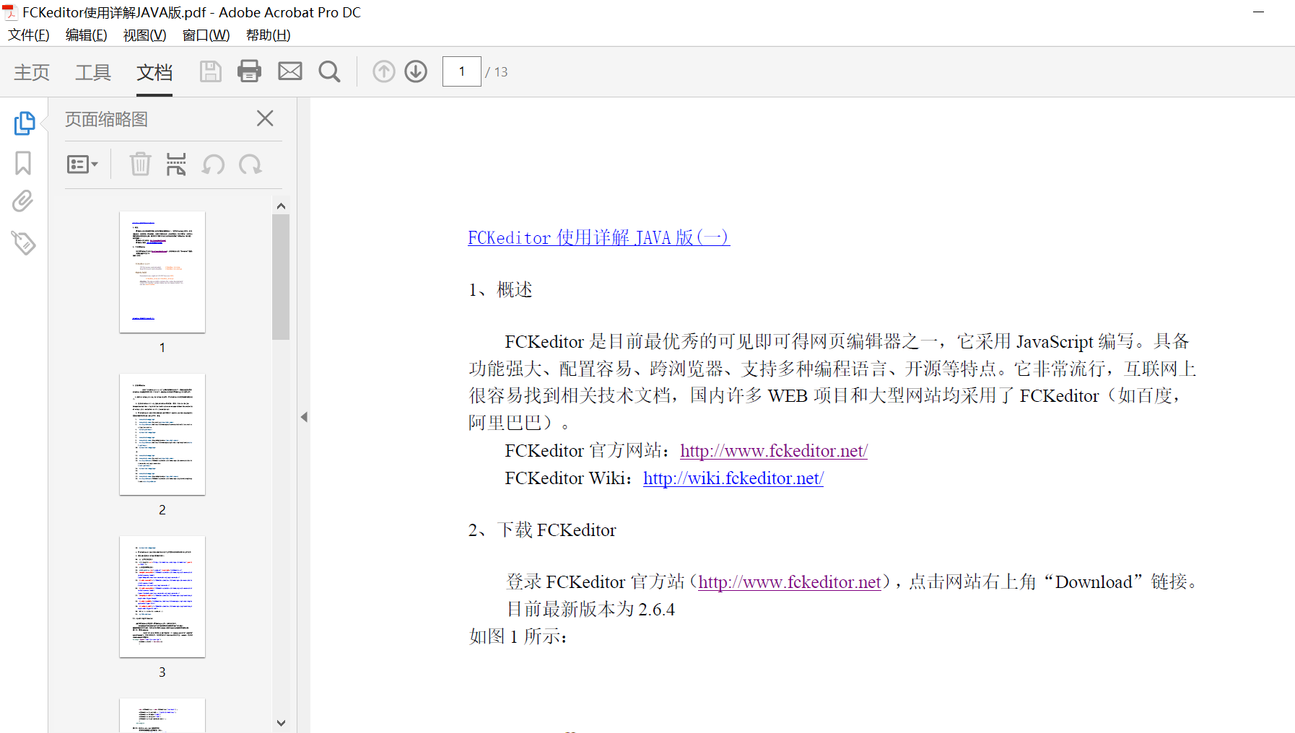Switch to the 主页 tab

click(32, 72)
